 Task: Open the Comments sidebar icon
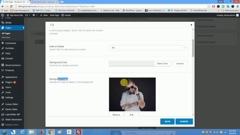pos(3,43)
